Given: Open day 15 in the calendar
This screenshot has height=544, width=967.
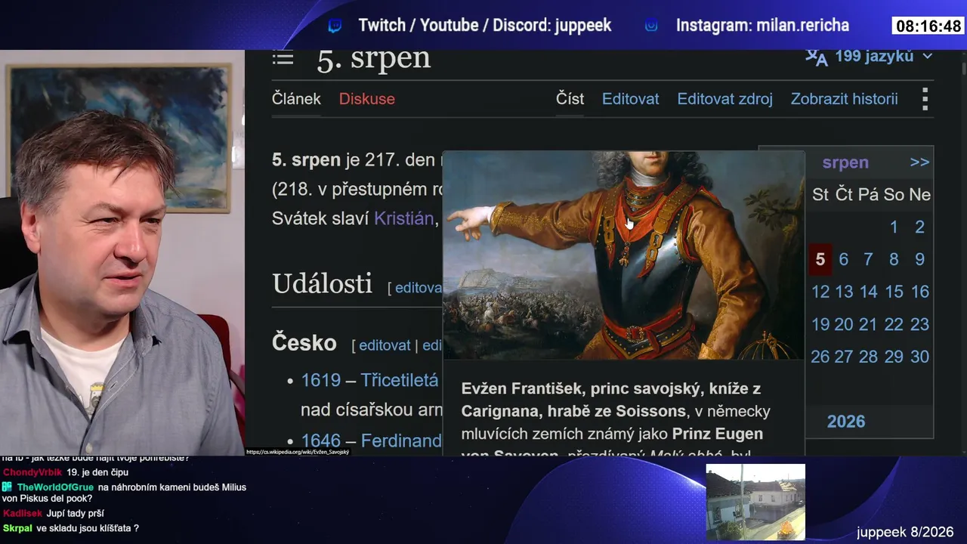Looking at the screenshot, I should click(894, 292).
